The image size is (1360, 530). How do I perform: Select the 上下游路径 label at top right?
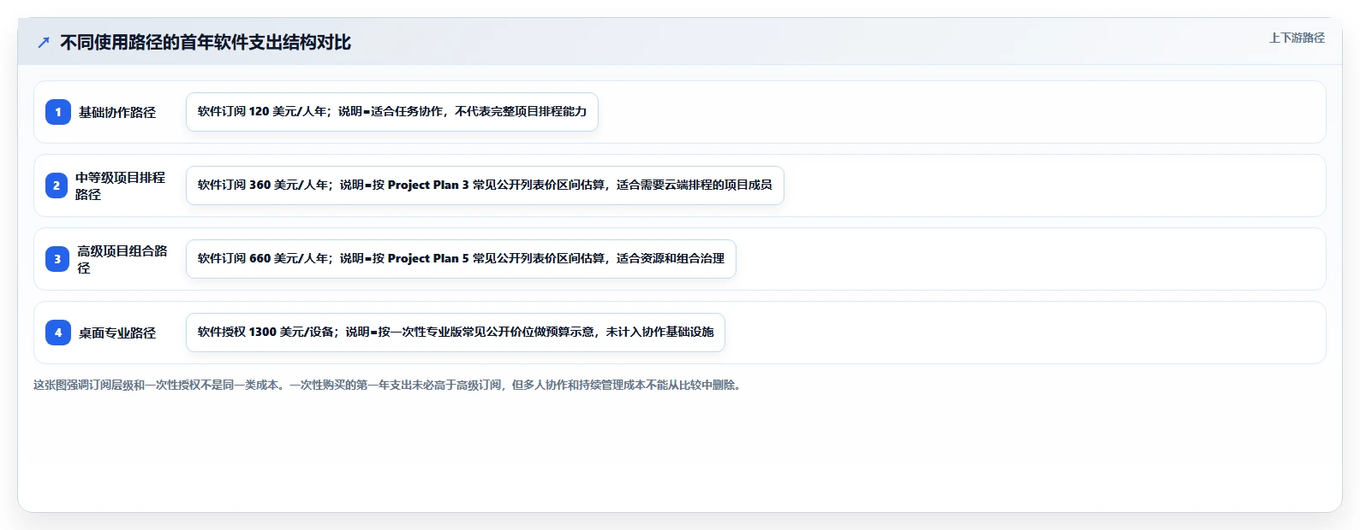pyautogui.click(x=1297, y=38)
